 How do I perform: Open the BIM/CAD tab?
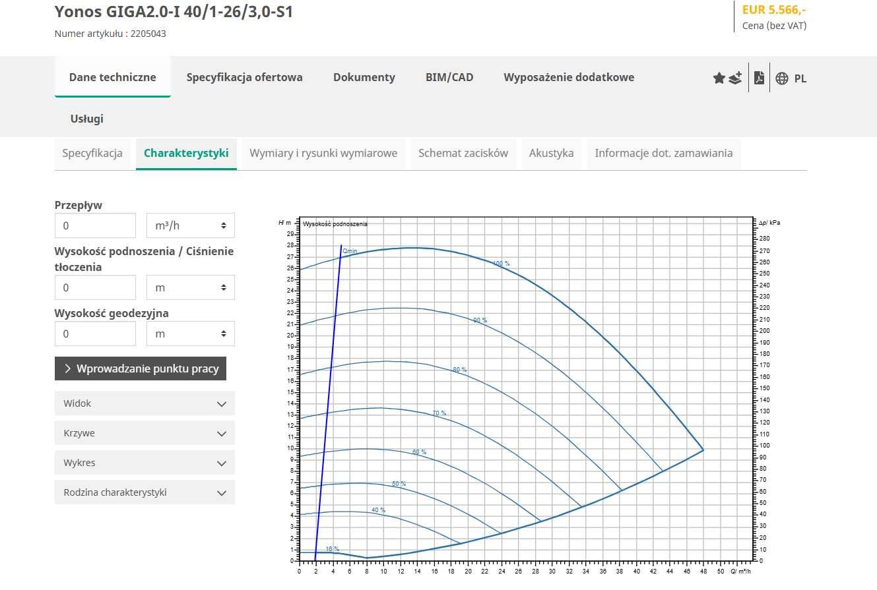tap(449, 77)
